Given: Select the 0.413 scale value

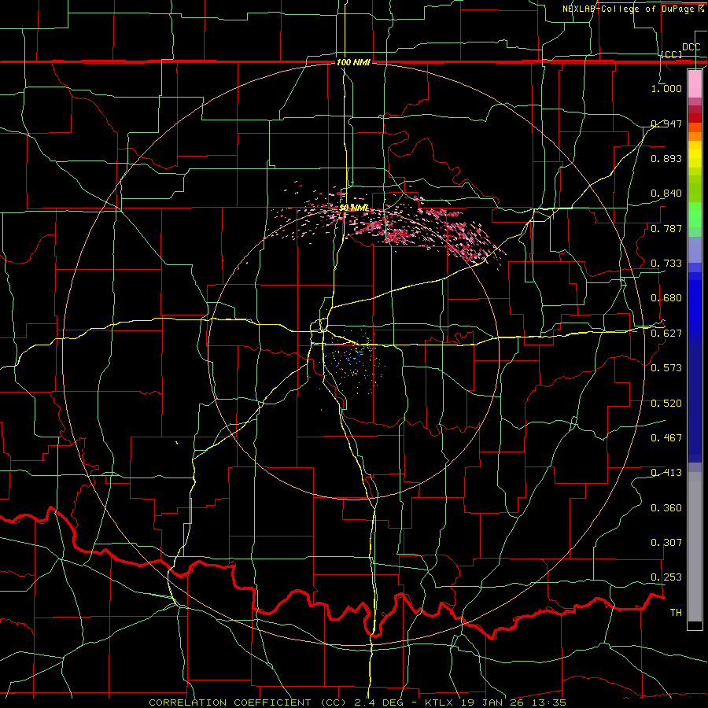Looking at the screenshot, I should [x=666, y=473].
